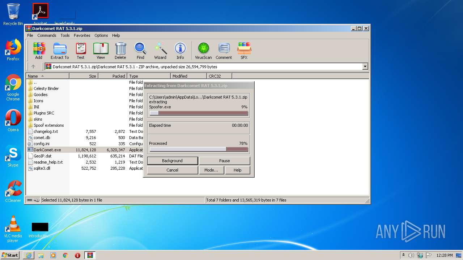This screenshot has width=463, height=260.
Task: Select the Plugins SRC folder
Action: (x=44, y=113)
